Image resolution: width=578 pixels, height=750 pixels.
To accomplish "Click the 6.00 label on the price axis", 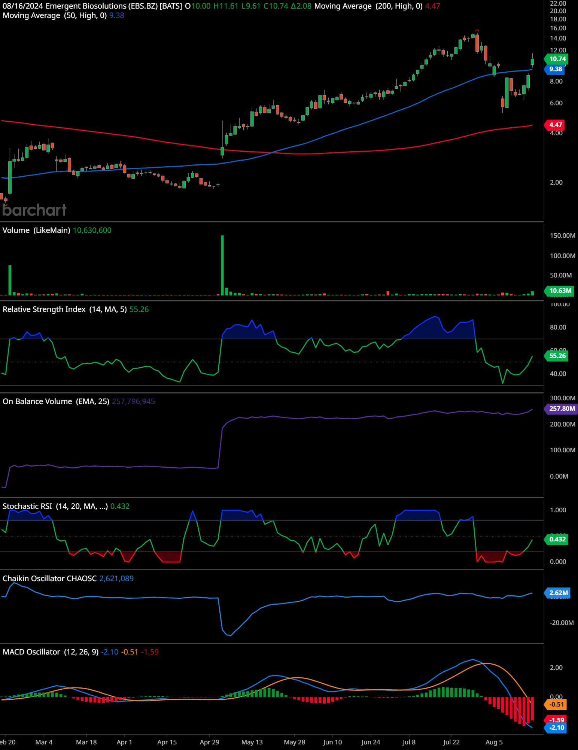I will [556, 103].
